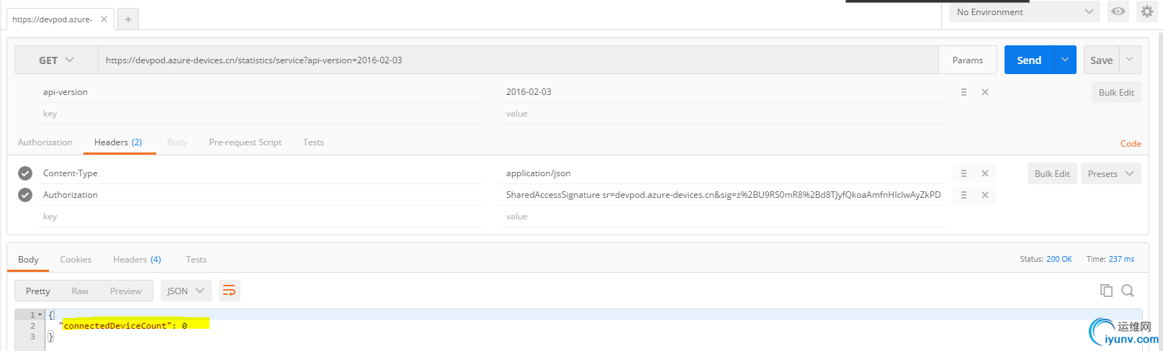Click the SharedAccessSignature header value
Screen dimensions: 1163x351
[723, 195]
